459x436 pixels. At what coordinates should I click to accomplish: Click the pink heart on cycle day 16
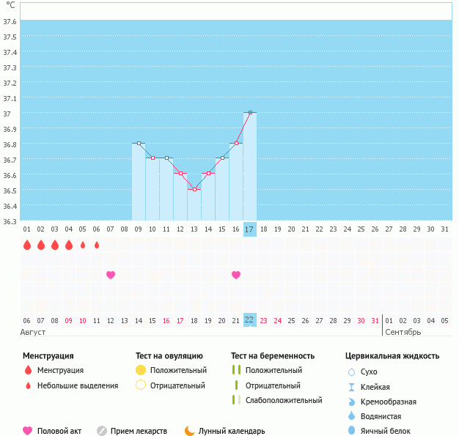pos(236,275)
